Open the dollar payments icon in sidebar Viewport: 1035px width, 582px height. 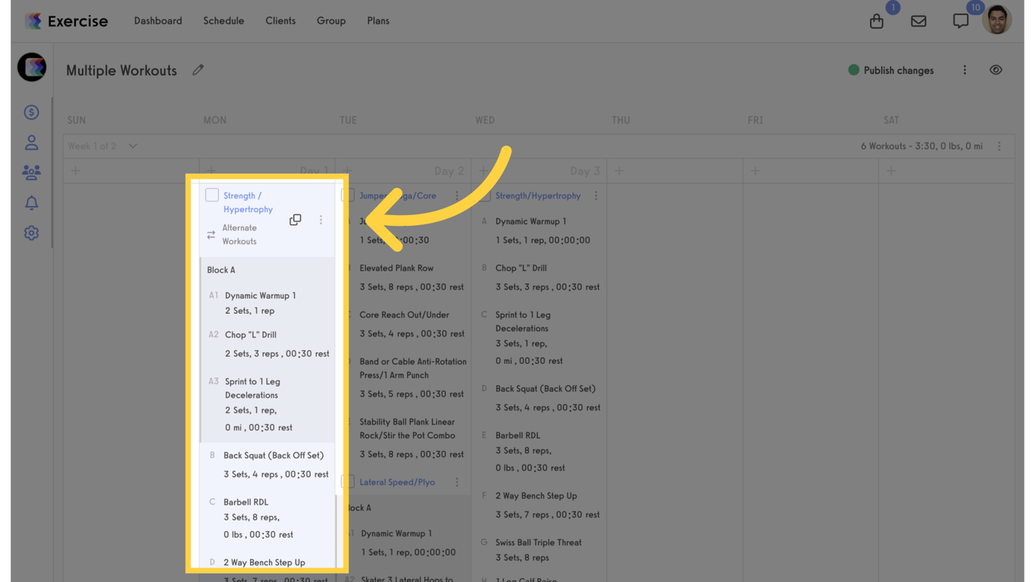click(31, 112)
